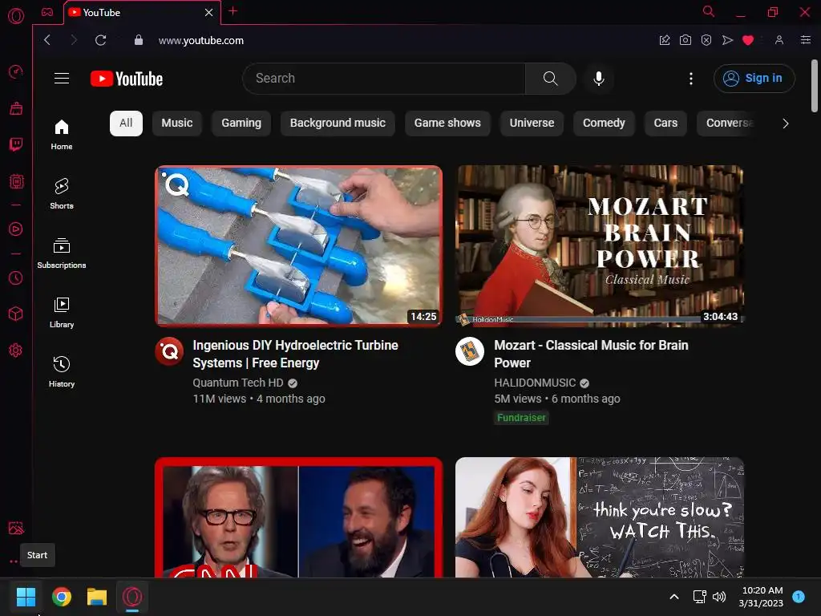Click the Fundraiser badge
Image resolution: width=821 pixels, height=616 pixels.
[521, 417]
